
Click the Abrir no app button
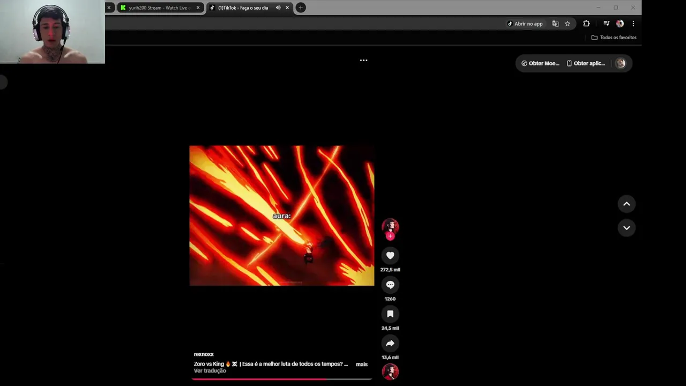(x=525, y=24)
